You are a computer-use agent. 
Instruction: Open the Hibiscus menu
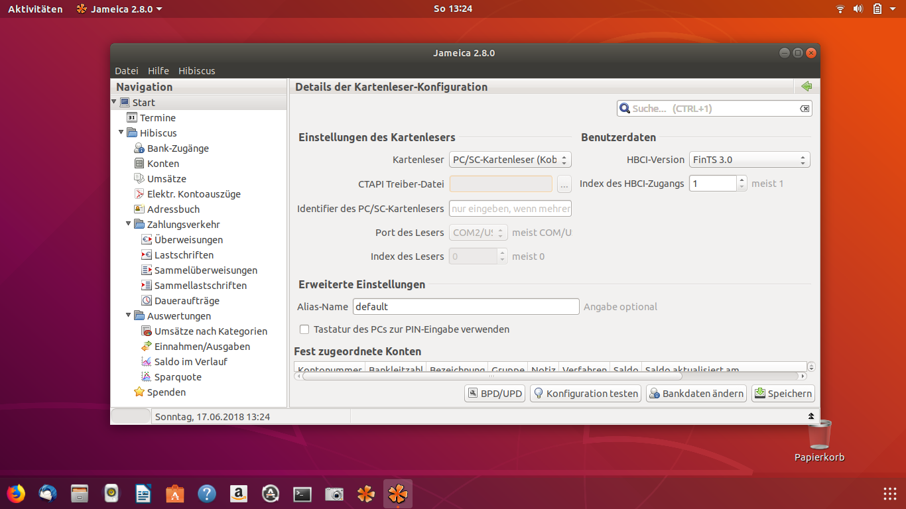197,71
